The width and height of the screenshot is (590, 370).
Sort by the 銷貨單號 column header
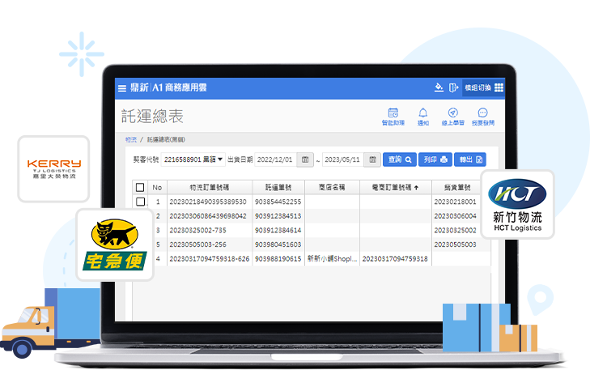tap(457, 187)
